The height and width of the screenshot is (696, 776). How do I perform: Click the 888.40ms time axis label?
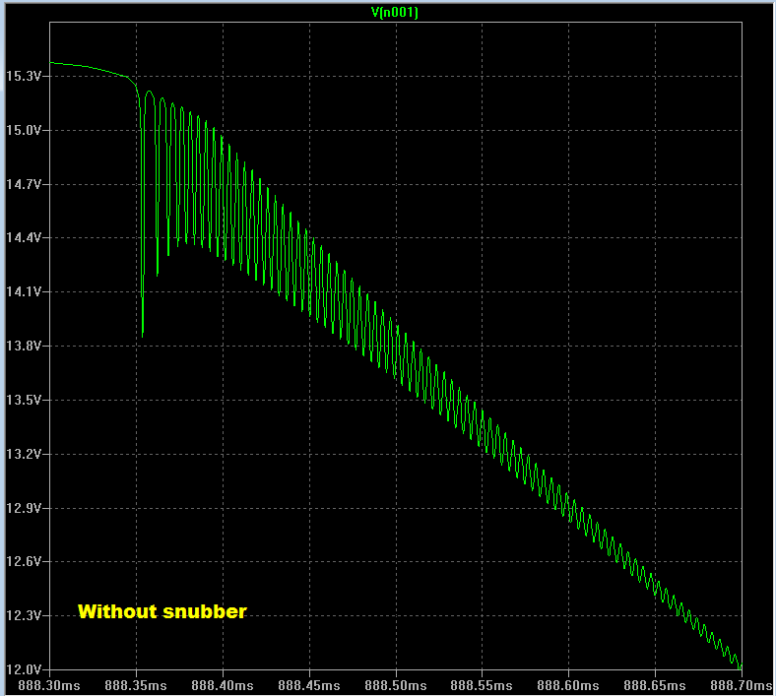[x=223, y=685]
